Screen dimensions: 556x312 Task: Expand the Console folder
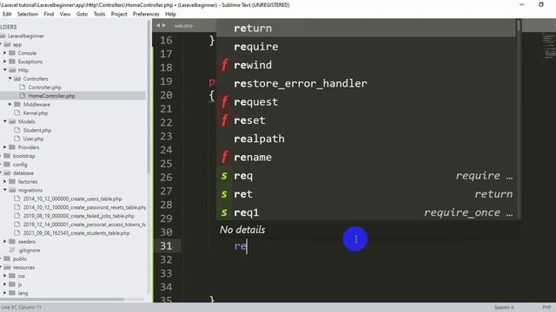tap(5, 53)
